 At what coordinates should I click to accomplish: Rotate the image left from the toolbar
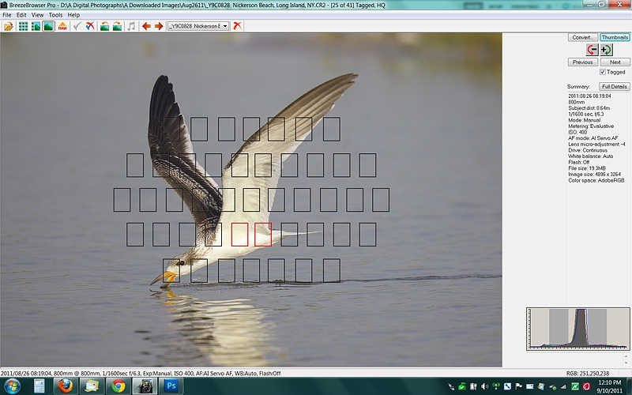pos(104,26)
